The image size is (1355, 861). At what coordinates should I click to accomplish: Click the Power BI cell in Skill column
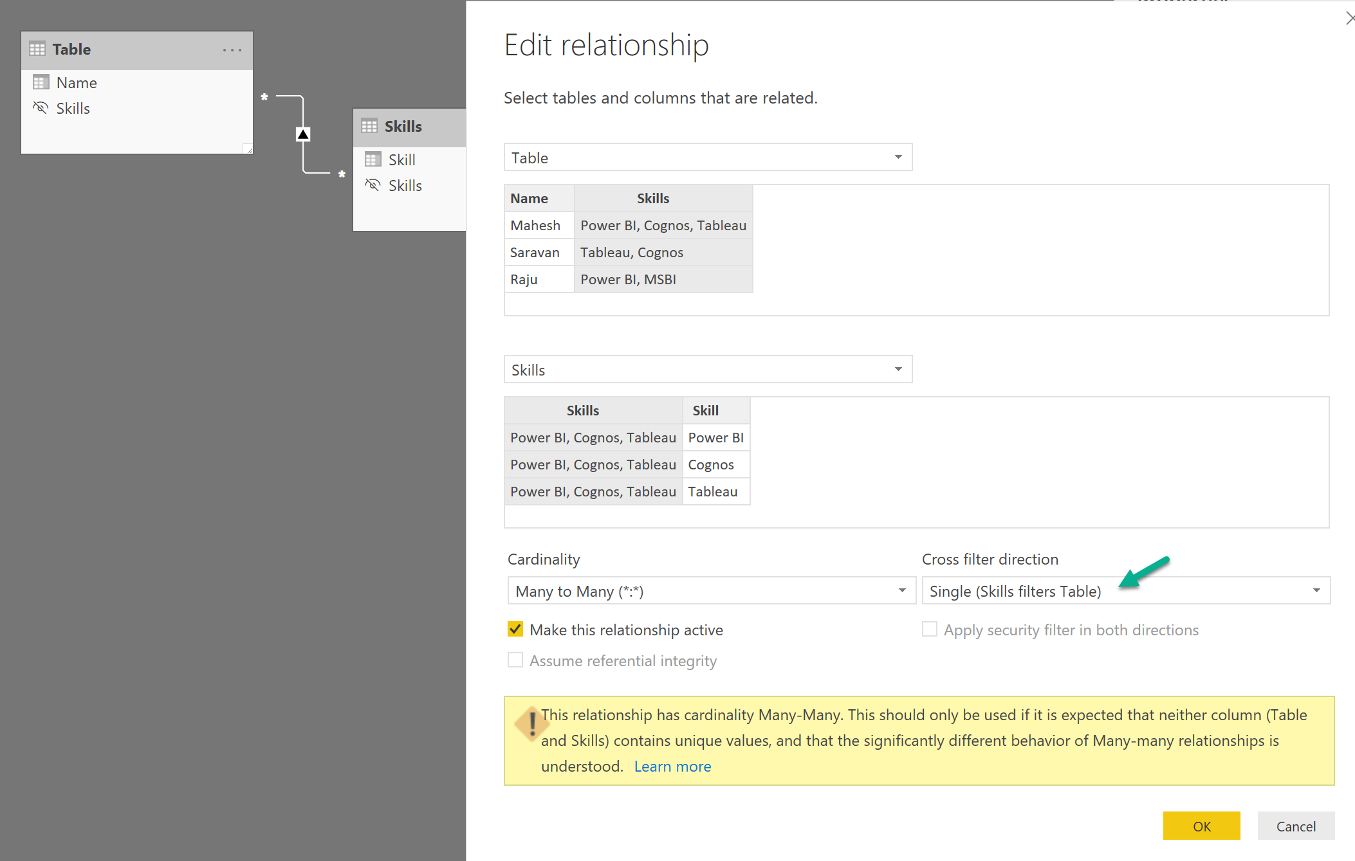[x=716, y=437]
